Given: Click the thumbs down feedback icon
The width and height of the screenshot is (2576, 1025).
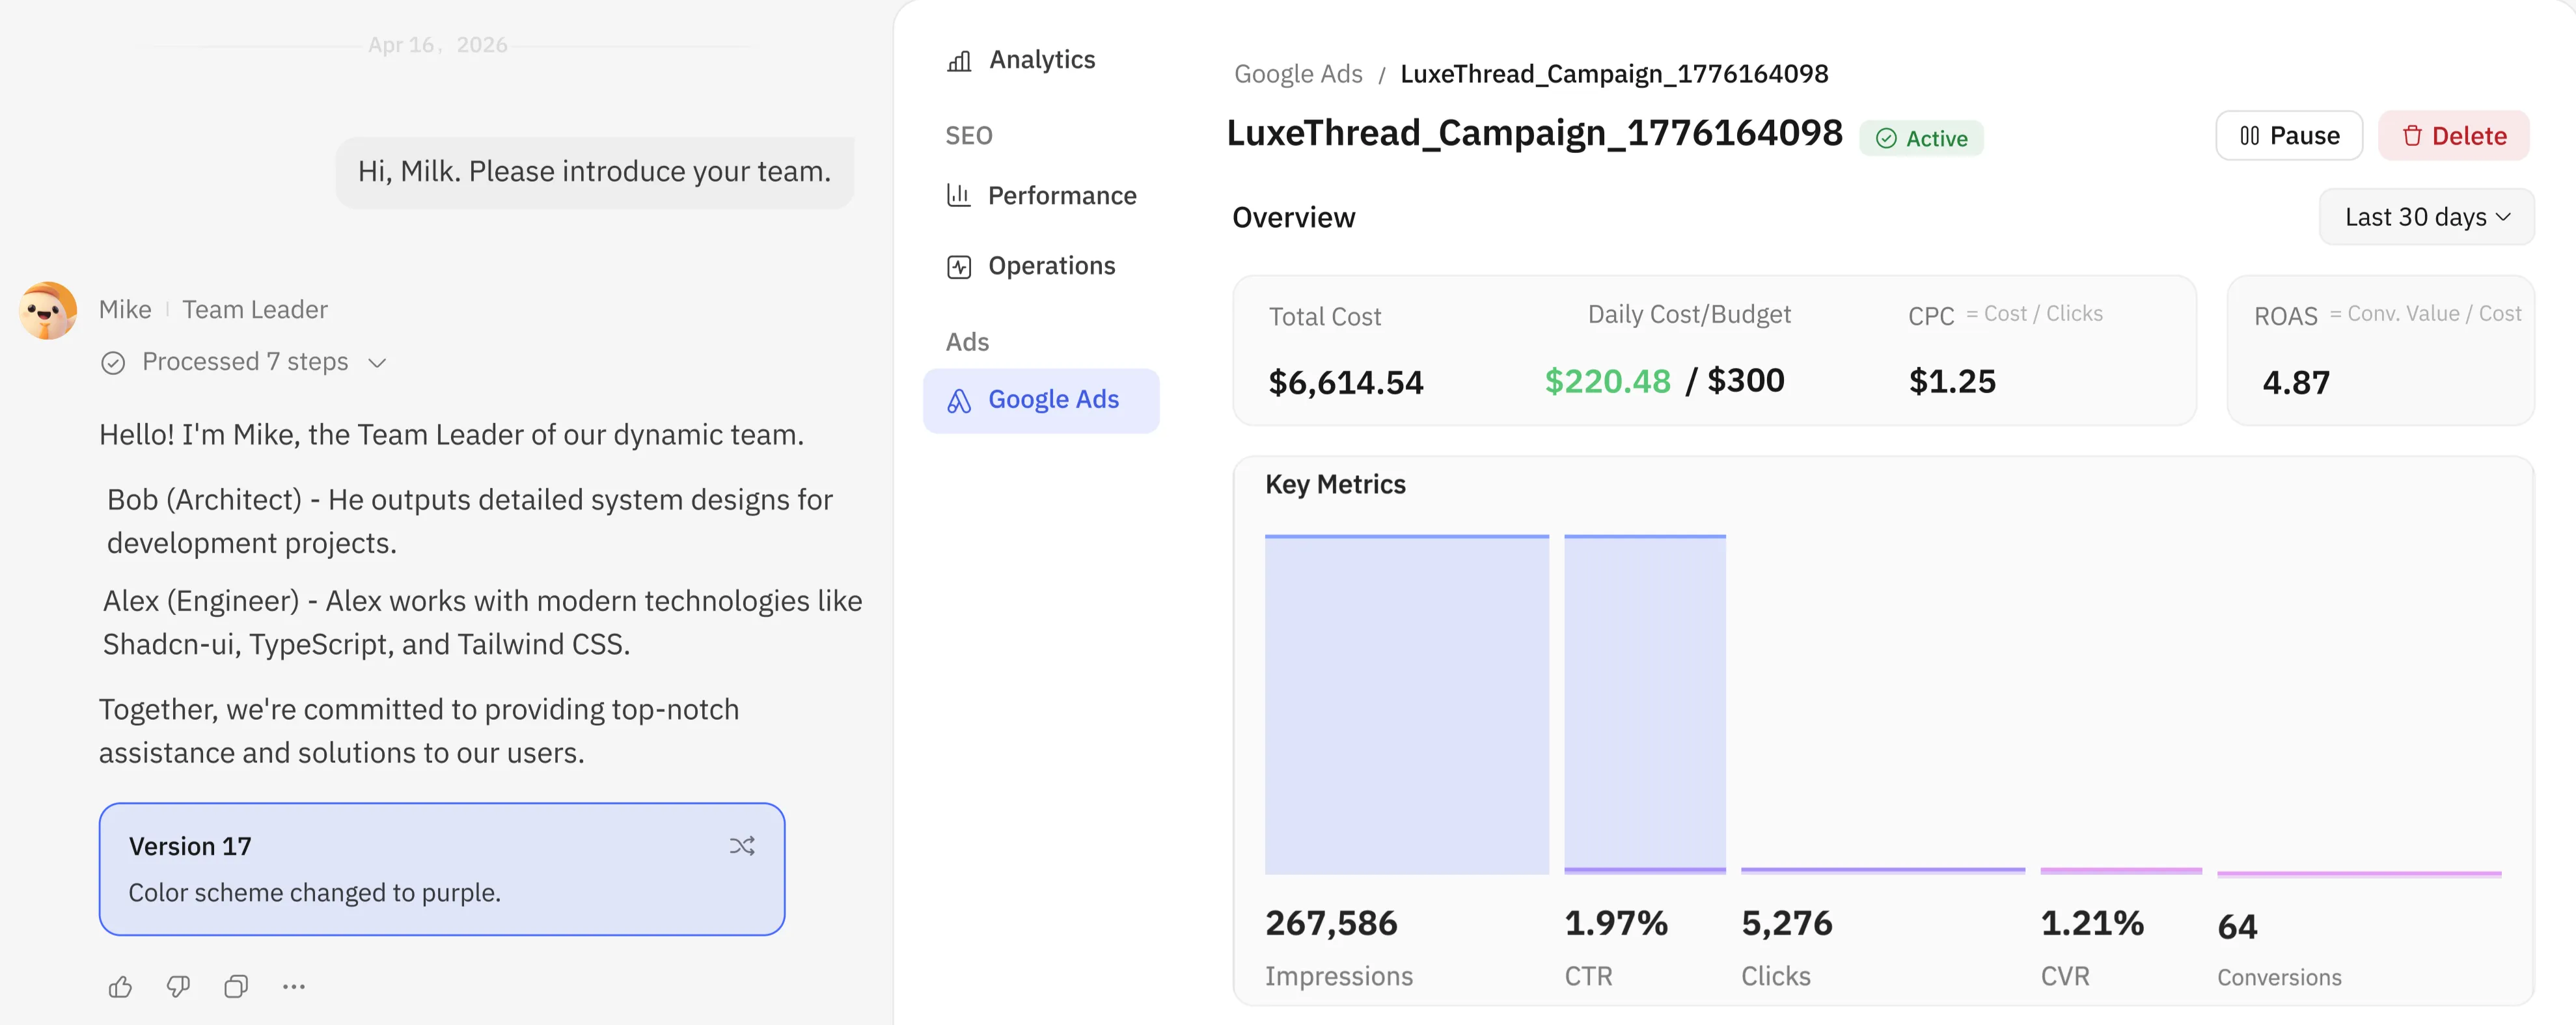Looking at the screenshot, I should (178, 987).
